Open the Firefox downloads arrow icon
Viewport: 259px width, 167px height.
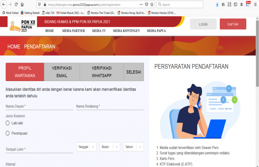[x=217, y=5]
